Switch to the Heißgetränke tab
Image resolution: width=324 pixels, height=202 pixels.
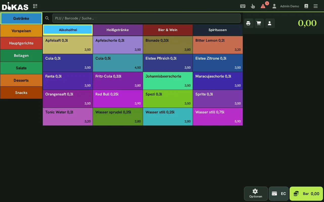118,30
